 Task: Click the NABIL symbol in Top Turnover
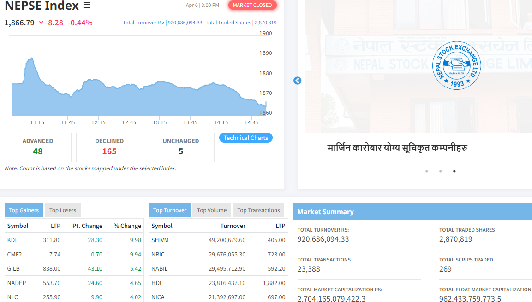point(160,268)
